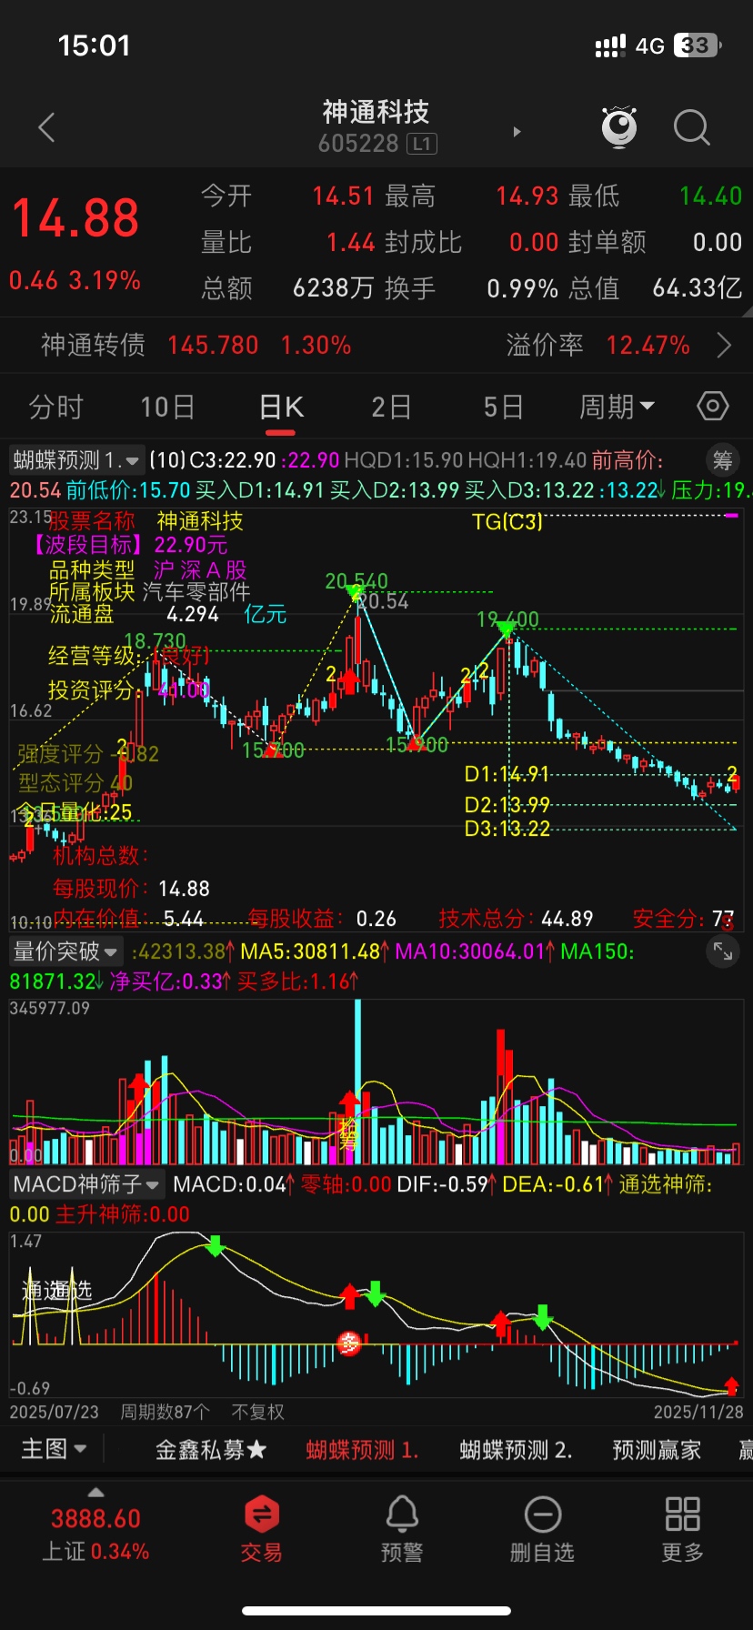Expand the volume chart fullscreen icon
Screen dimensions: 753x1630
tap(723, 951)
